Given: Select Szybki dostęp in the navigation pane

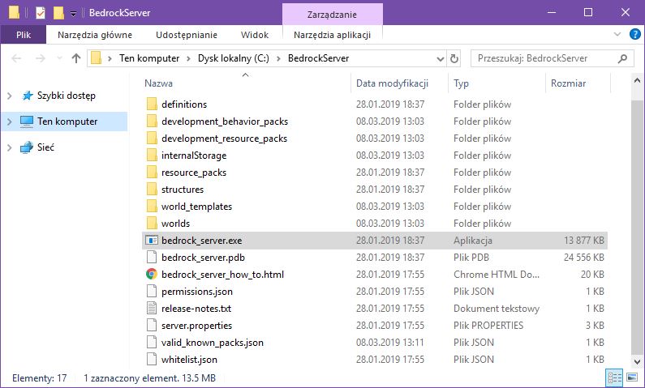Looking at the screenshot, I should click(67, 96).
